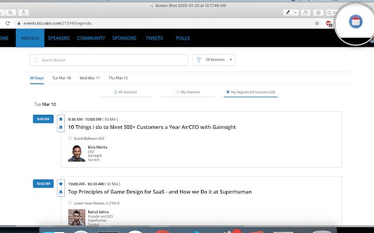The height and width of the screenshot is (233, 374).
Task: Select the Wed Mar 11 day tab
Action: pos(89,78)
